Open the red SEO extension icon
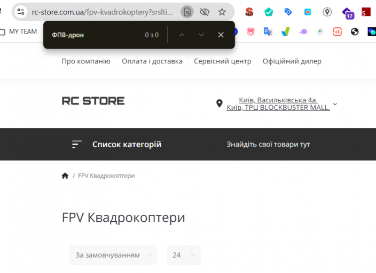The image size is (376, 273). point(249,12)
